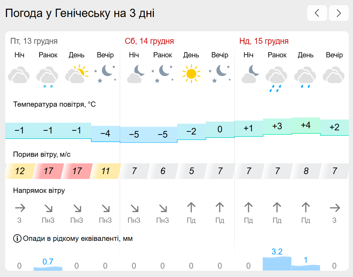Click the next days arrow button

tap(338, 13)
